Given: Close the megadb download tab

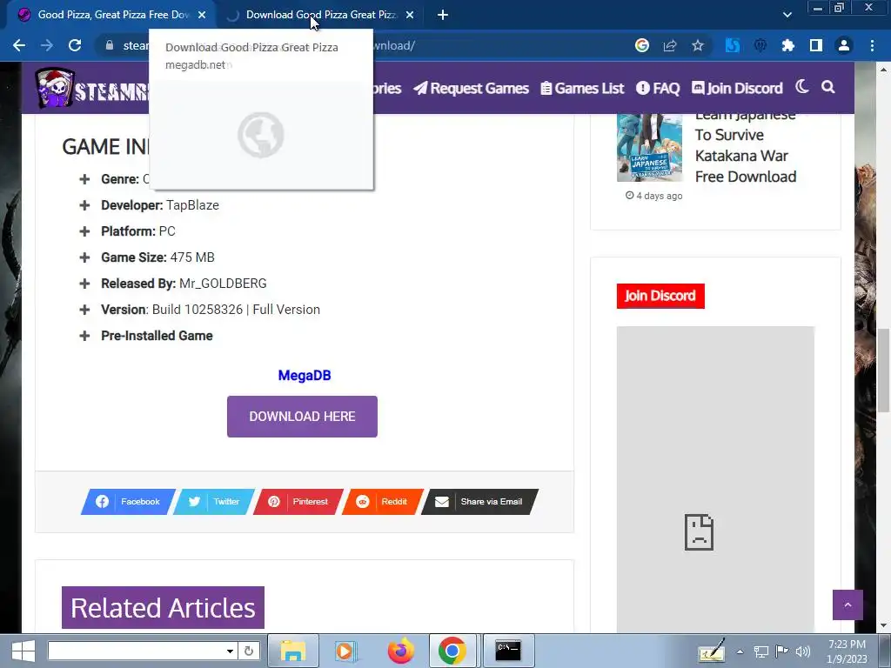Looking at the screenshot, I should click(x=410, y=15).
